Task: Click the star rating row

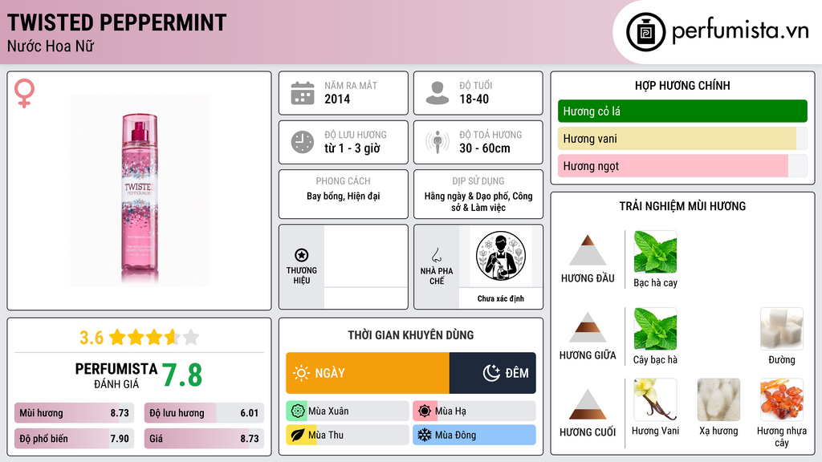Action: pos(154,337)
